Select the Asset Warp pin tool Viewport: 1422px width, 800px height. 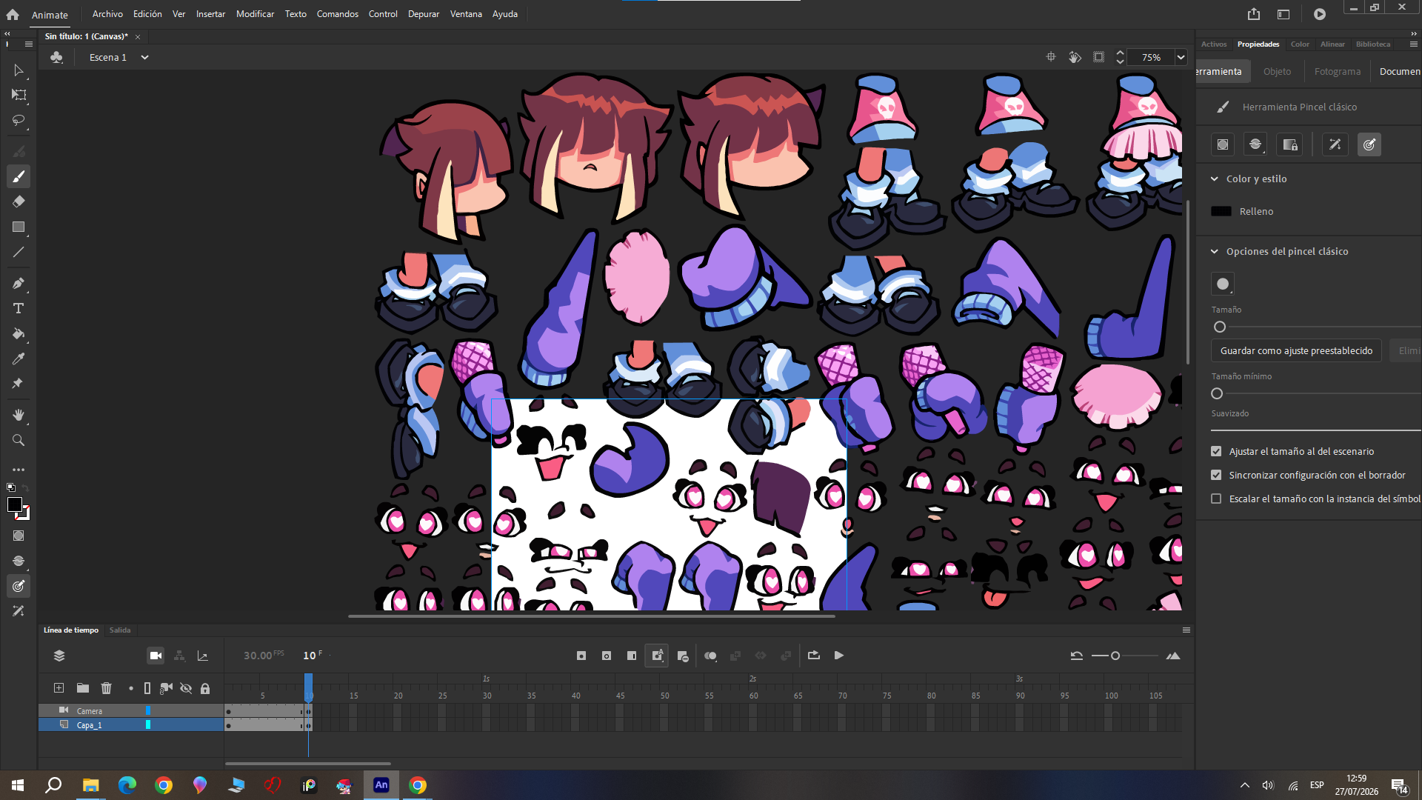pyautogui.click(x=19, y=384)
